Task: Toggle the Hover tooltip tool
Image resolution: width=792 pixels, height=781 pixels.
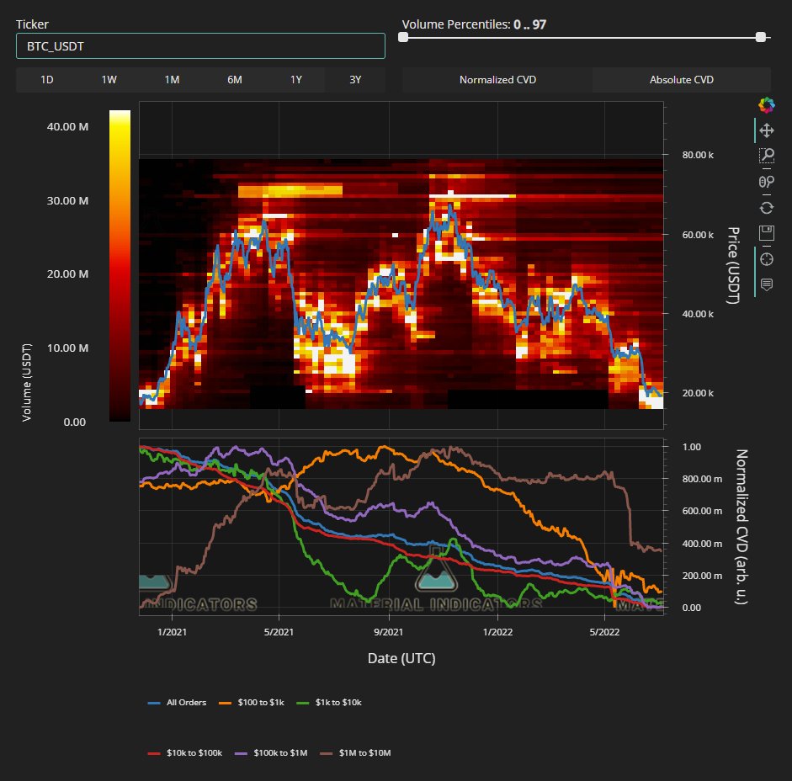Action: click(766, 285)
